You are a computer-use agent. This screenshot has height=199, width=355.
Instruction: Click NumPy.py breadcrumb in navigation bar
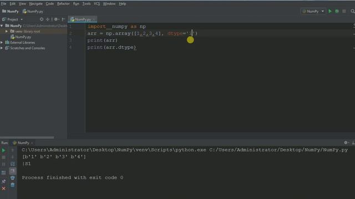(x=33, y=11)
